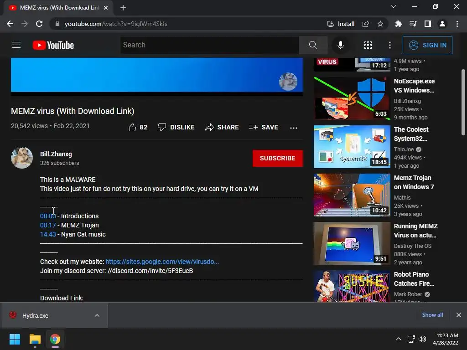Open File Explorer from the taskbar
Image resolution: width=467 pixels, height=350 pixels.
point(35,339)
